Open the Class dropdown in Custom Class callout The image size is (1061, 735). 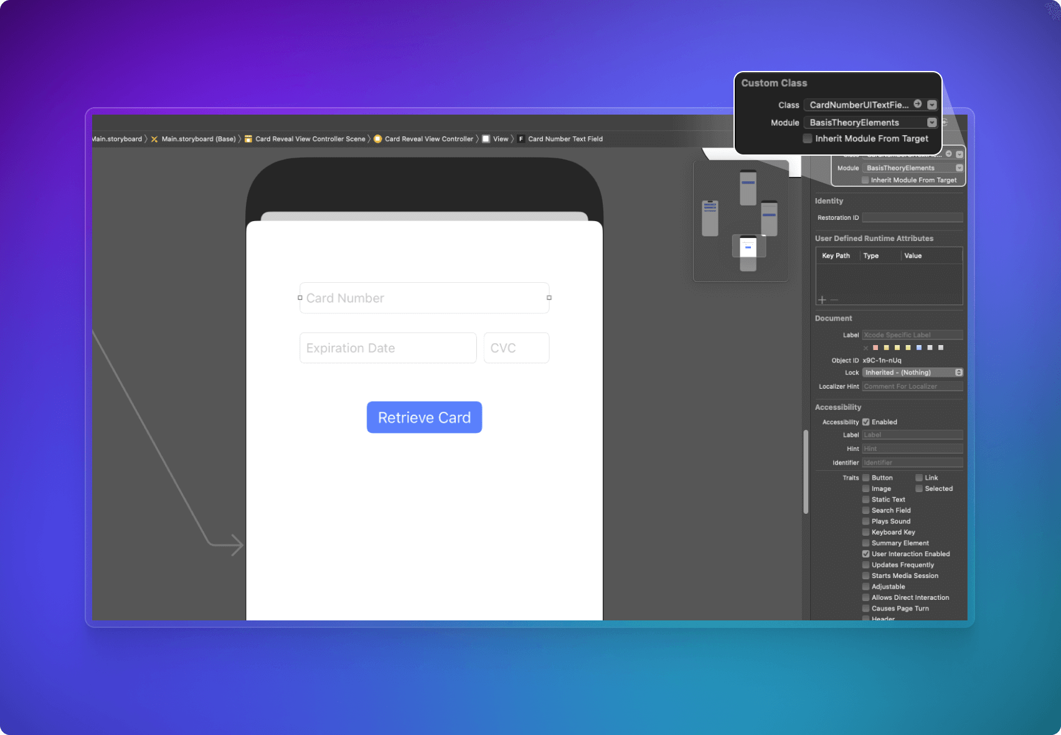932,105
